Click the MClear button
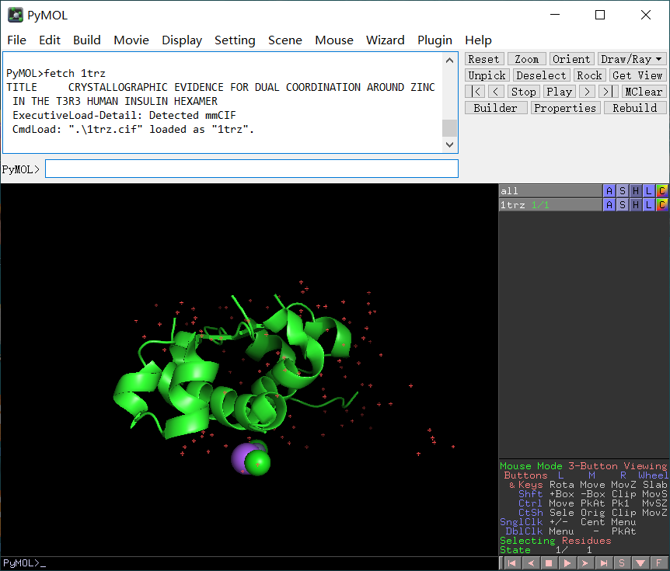The image size is (670, 571). pos(643,92)
